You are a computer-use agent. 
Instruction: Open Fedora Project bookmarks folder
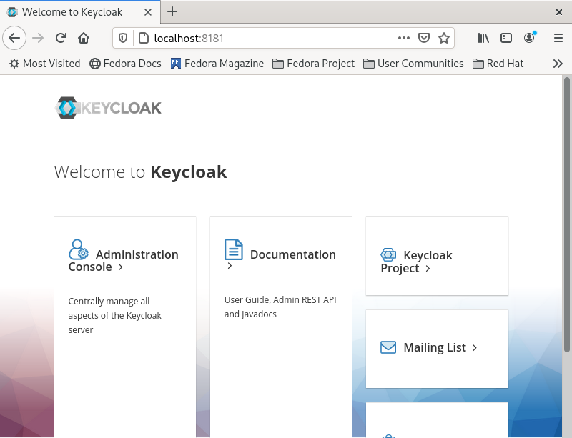click(314, 64)
